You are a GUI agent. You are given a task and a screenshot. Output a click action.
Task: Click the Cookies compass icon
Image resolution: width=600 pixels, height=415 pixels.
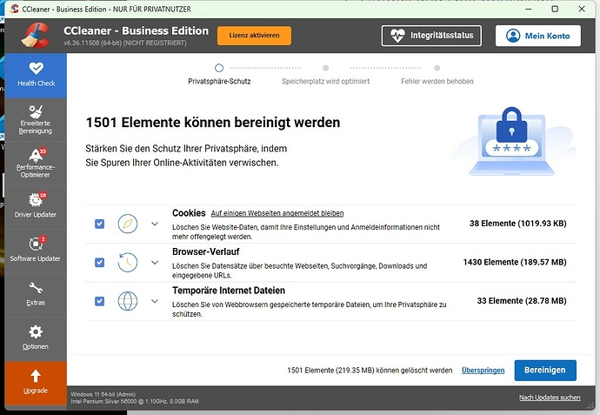(128, 224)
